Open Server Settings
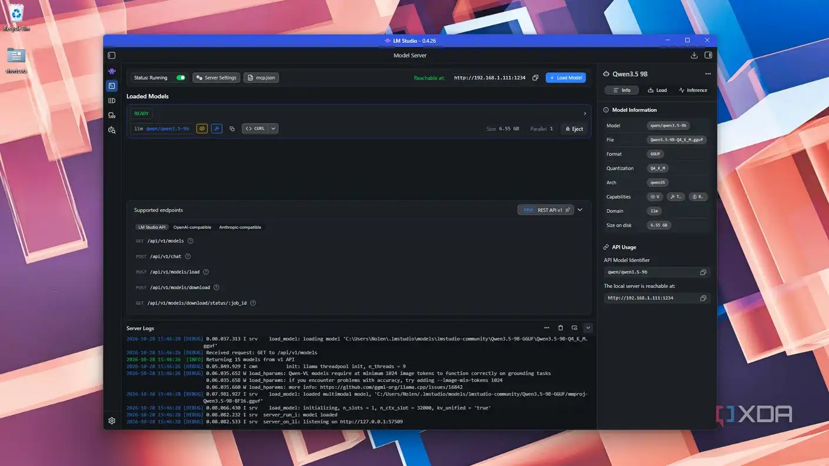829x466 pixels. tap(216, 78)
